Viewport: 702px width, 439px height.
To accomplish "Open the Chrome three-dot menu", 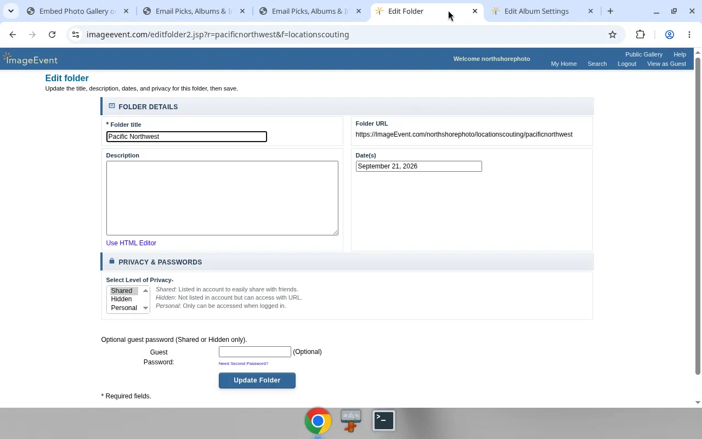I will pyautogui.click(x=689, y=35).
